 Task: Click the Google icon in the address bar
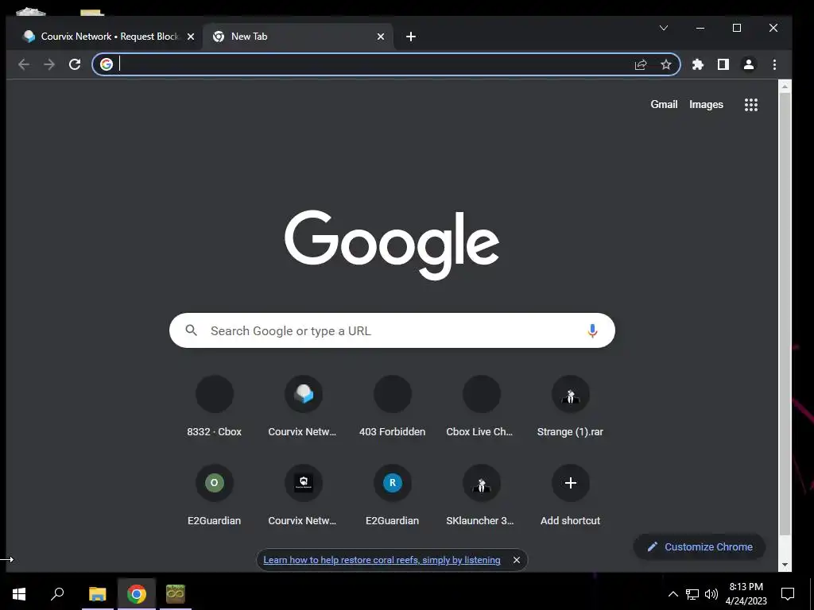pyautogui.click(x=107, y=64)
